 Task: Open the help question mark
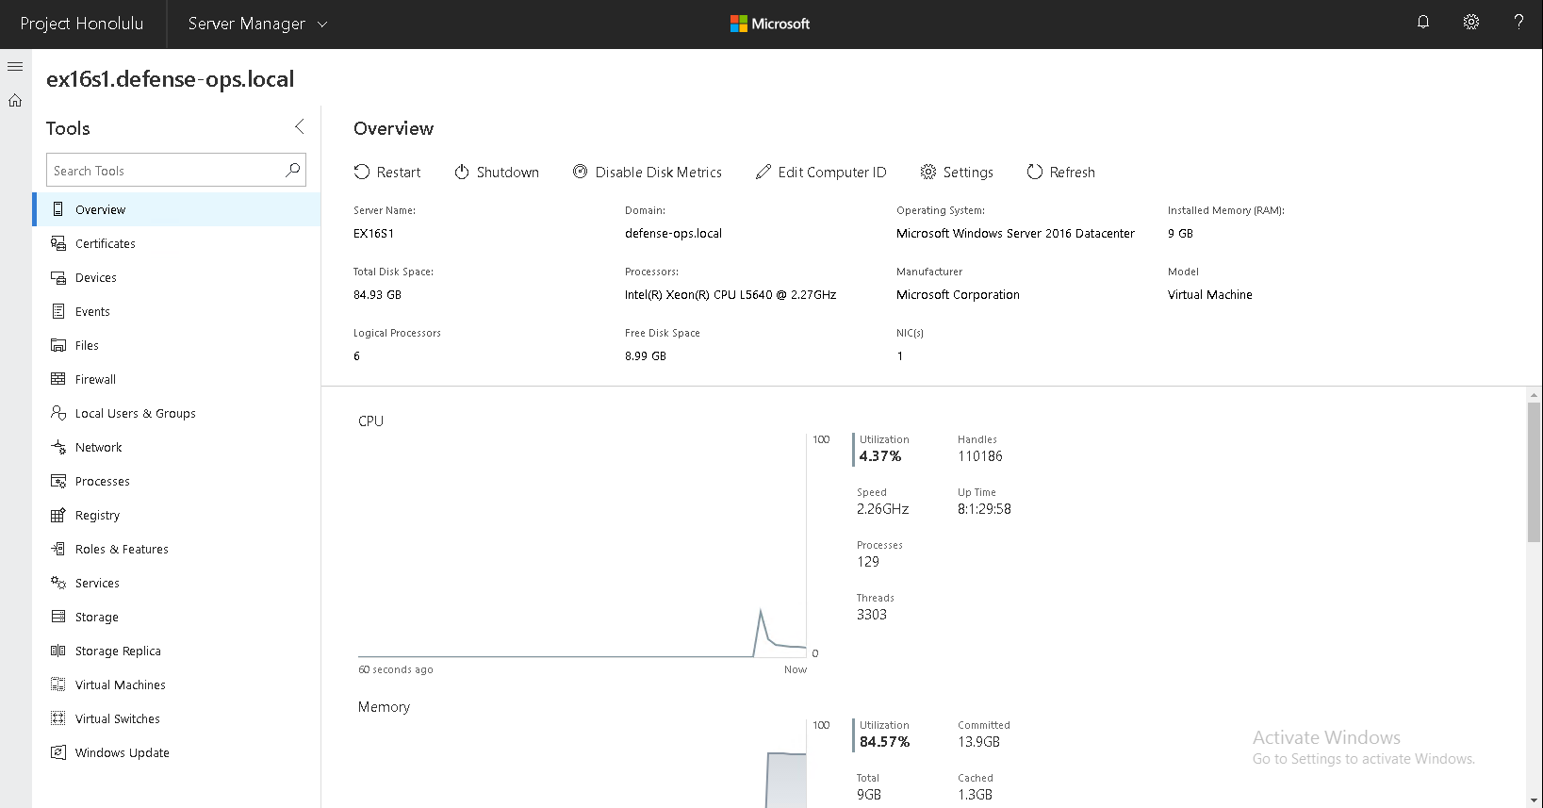[x=1518, y=23]
